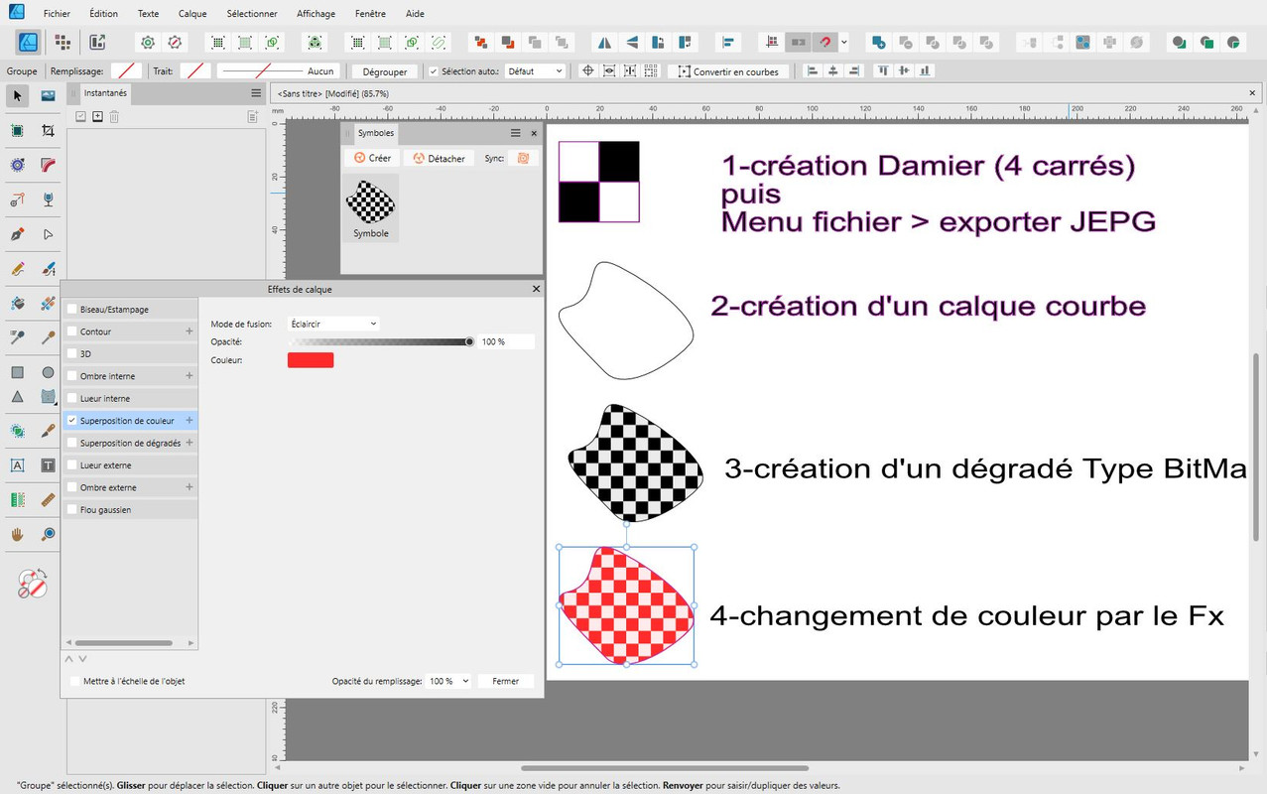Click the Fermer button in effects dialog
The height and width of the screenshot is (794, 1267).
pyautogui.click(x=506, y=681)
